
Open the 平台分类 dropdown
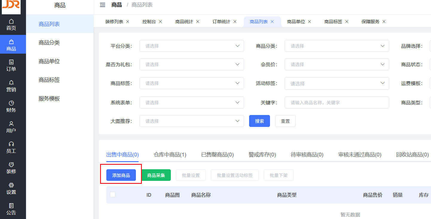tap(192, 46)
